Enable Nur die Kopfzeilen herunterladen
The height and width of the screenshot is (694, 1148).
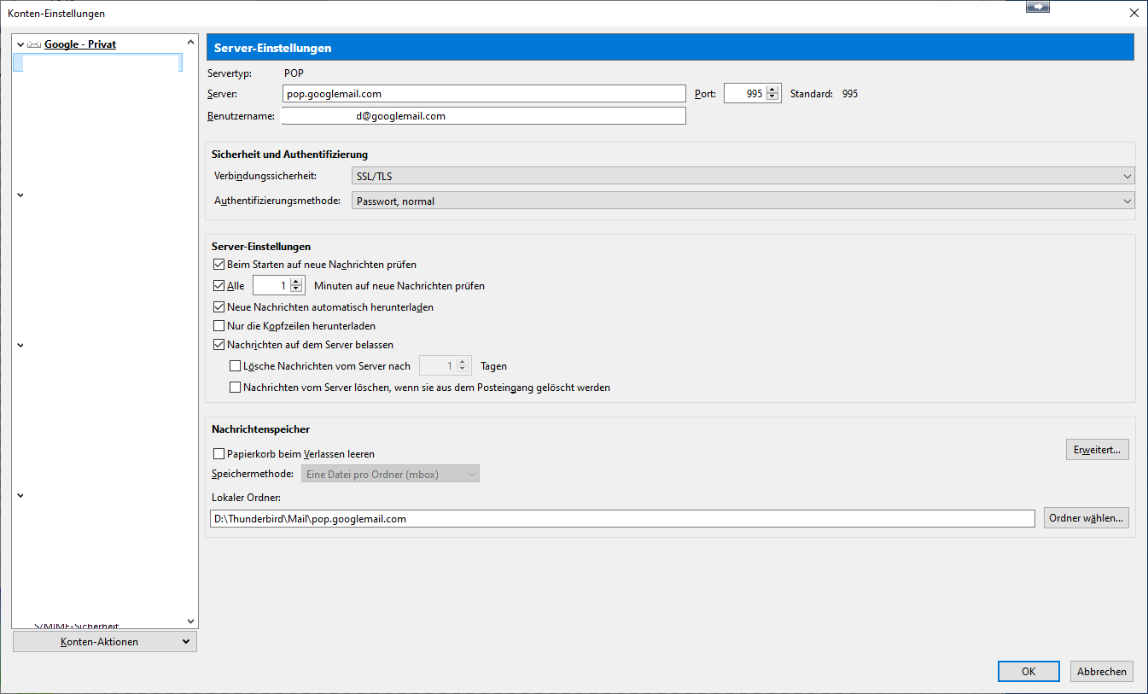click(x=219, y=326)
